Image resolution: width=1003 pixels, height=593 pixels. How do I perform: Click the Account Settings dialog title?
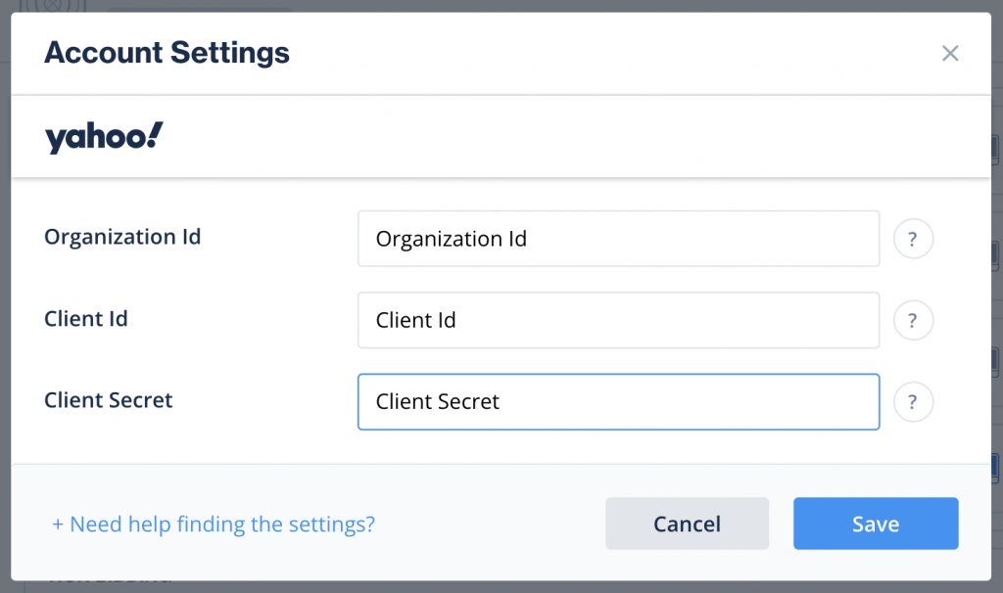pyautogui.click(x=166, y=53)
